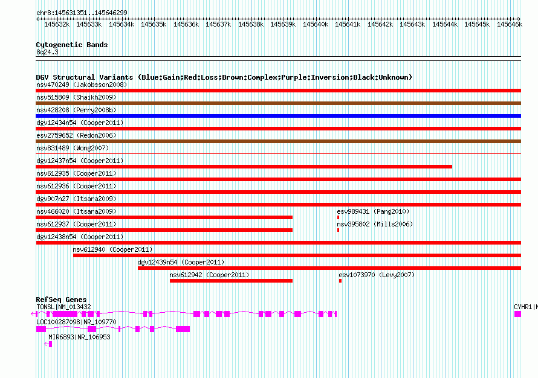Click the MIR6893 gene arrow glyph
The height and width of the screenshot is (378, 538).
(x=48, y=344)
